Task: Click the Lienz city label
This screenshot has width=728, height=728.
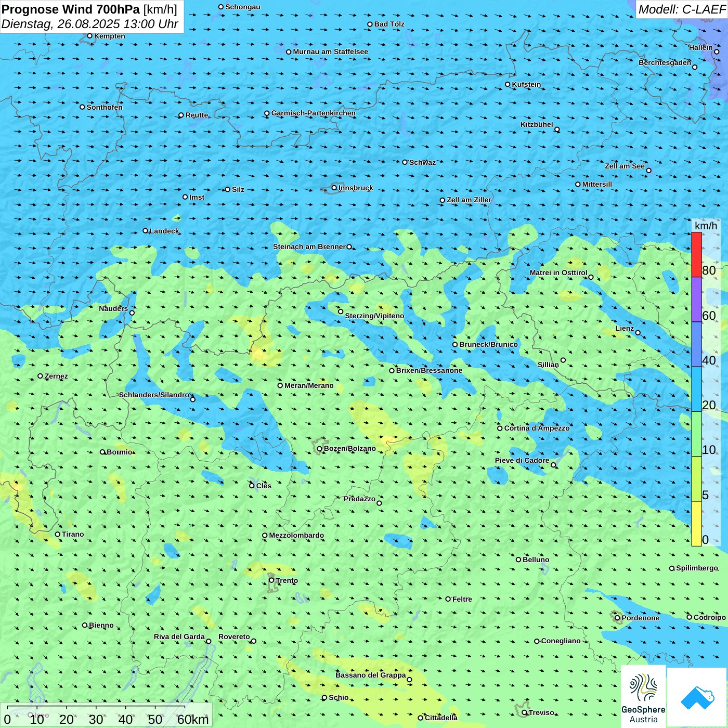Action: tap(625, 328)
